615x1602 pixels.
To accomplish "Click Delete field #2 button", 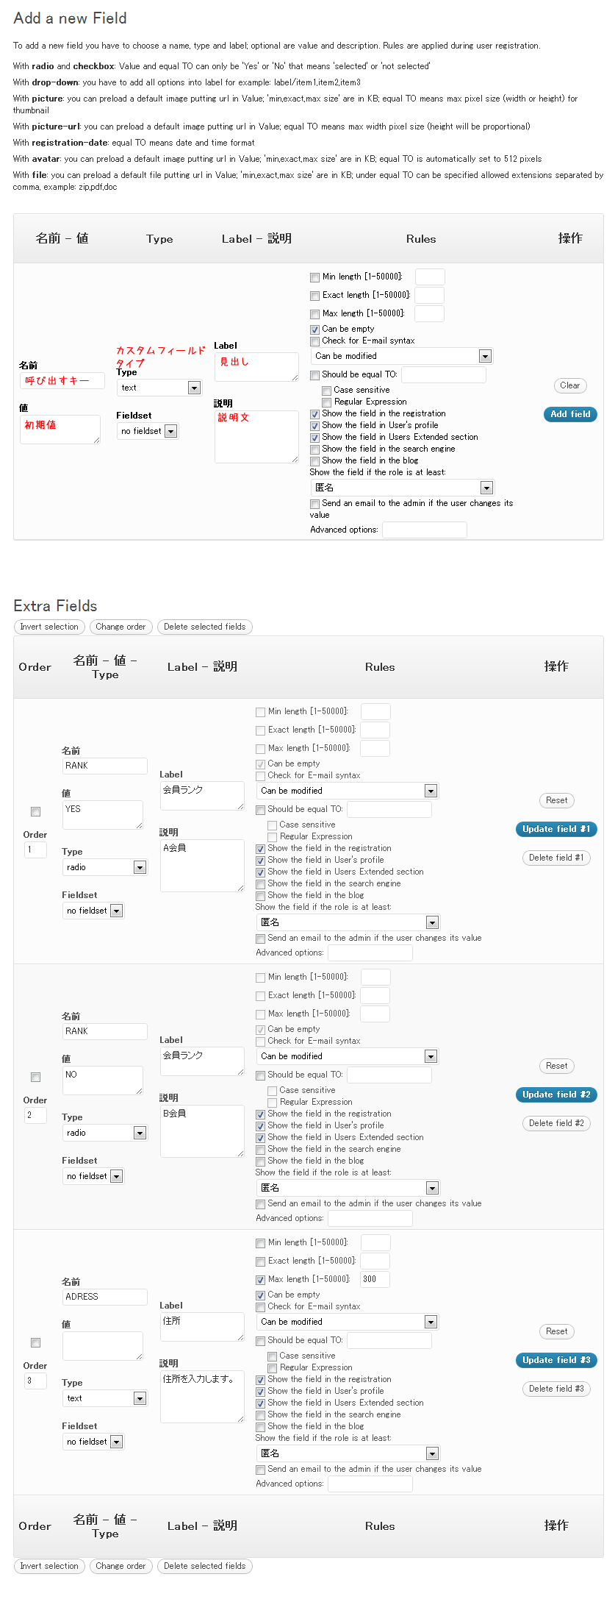I will coord(555,1123).
